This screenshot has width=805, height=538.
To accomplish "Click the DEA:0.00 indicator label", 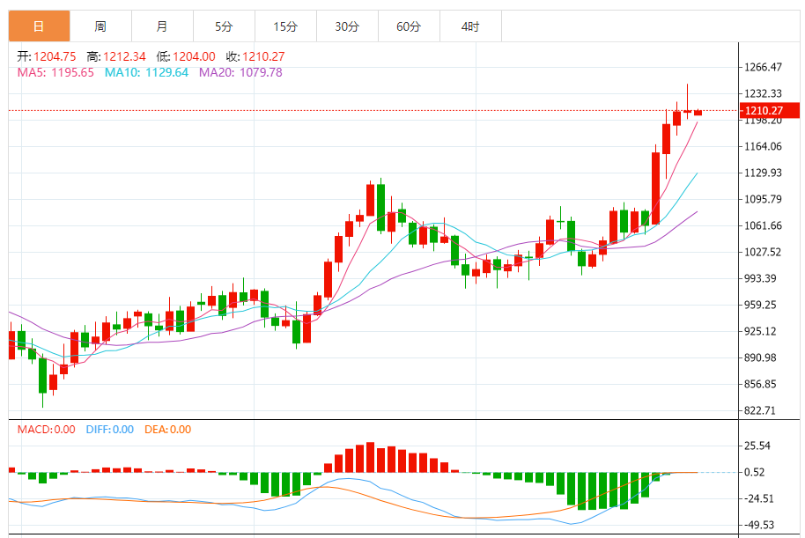I will (168, 430).
